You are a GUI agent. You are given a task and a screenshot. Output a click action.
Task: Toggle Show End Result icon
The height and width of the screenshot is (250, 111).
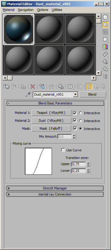click(x=90, y=86)
